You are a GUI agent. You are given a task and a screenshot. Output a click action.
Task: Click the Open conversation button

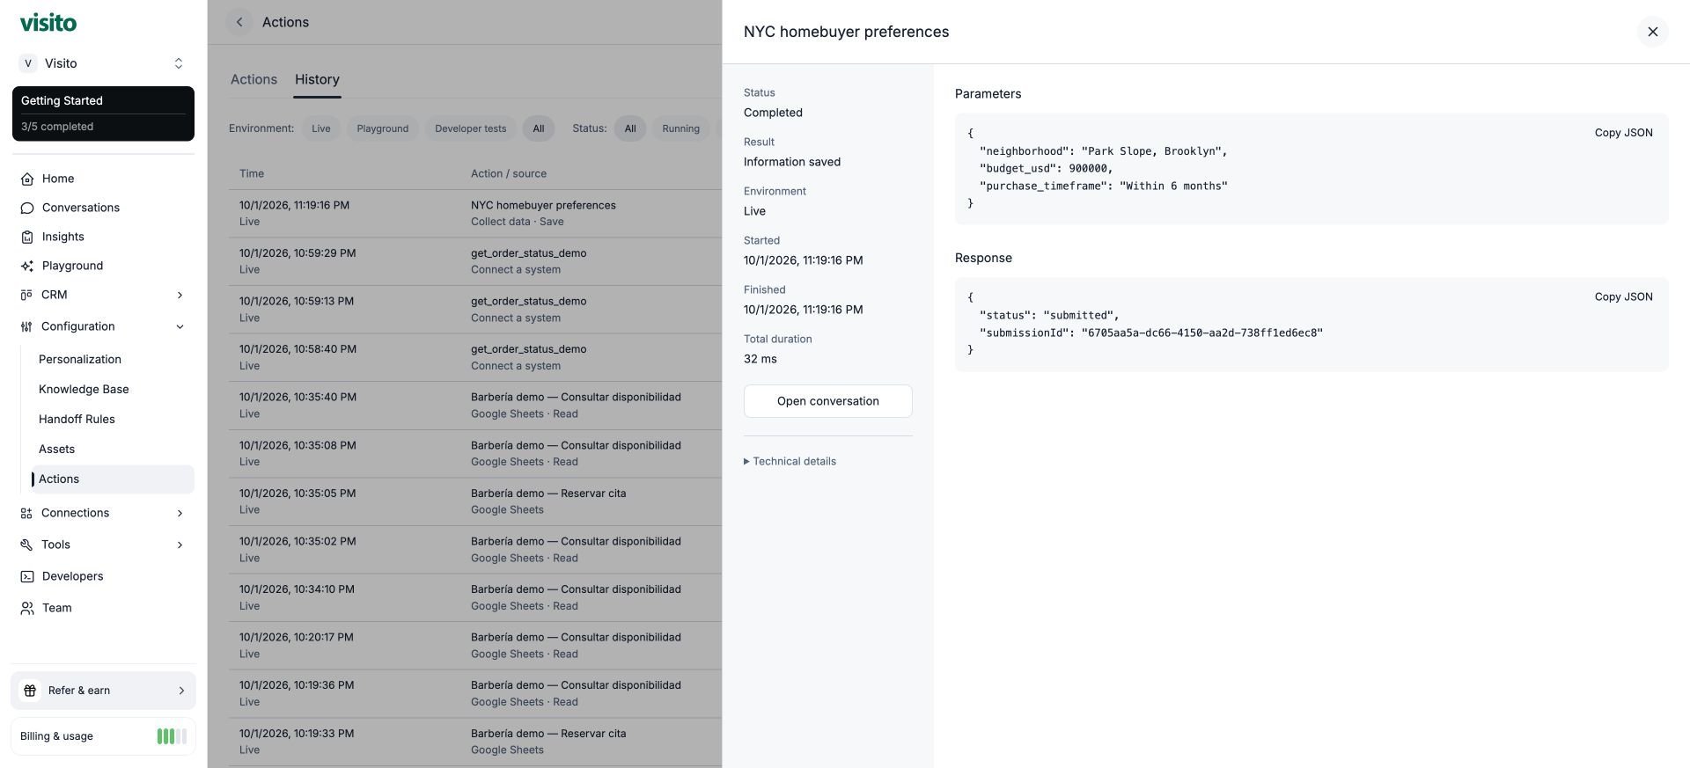click(827, 401)
